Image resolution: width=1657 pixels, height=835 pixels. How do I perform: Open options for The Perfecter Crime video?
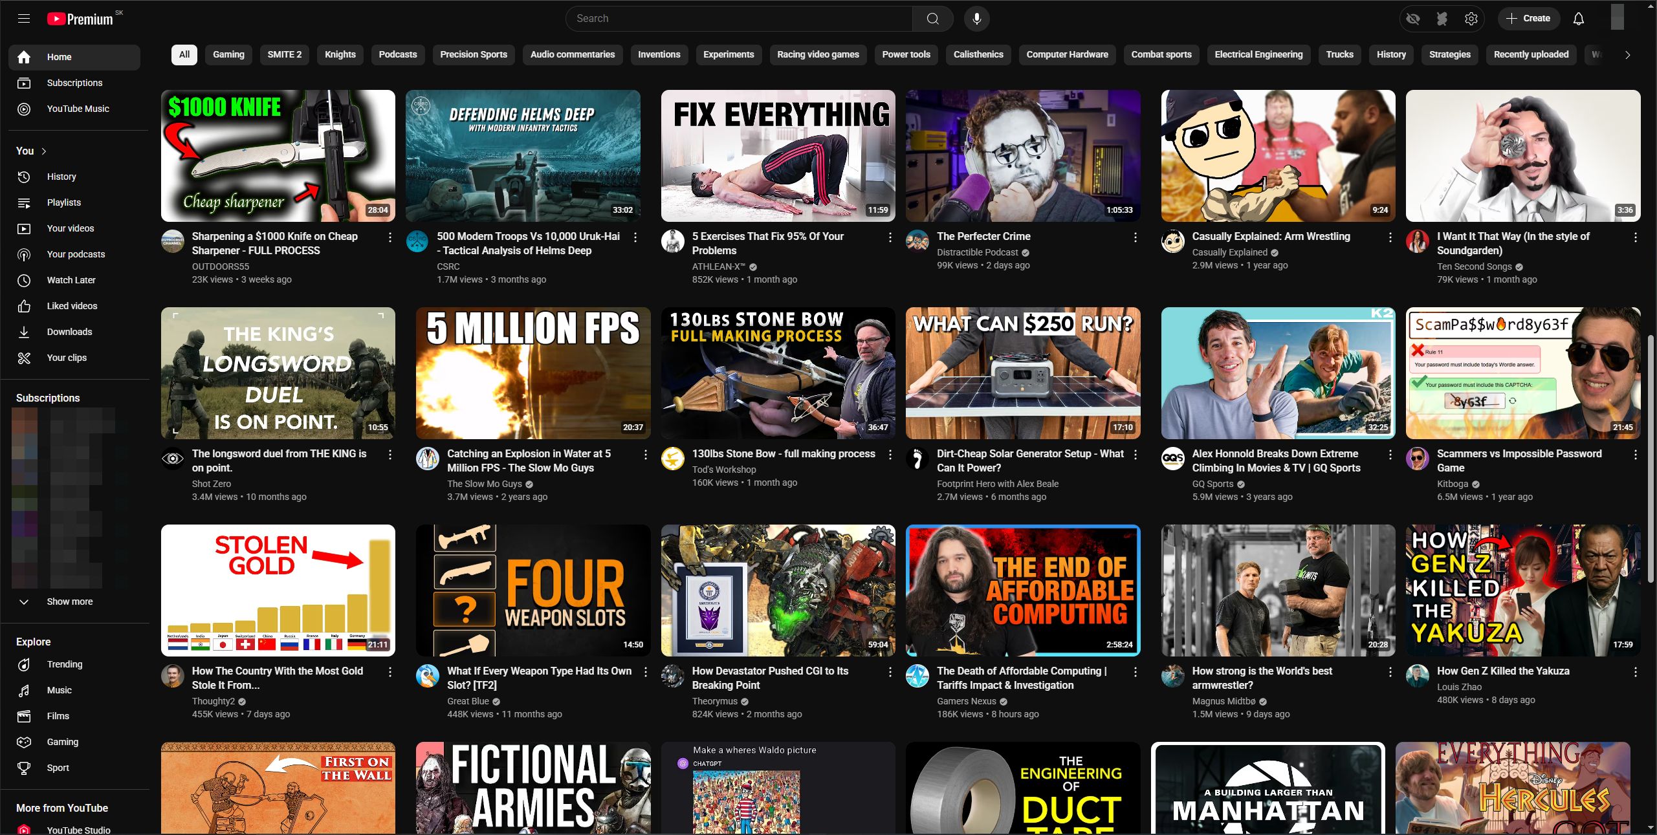(1135, 237)
